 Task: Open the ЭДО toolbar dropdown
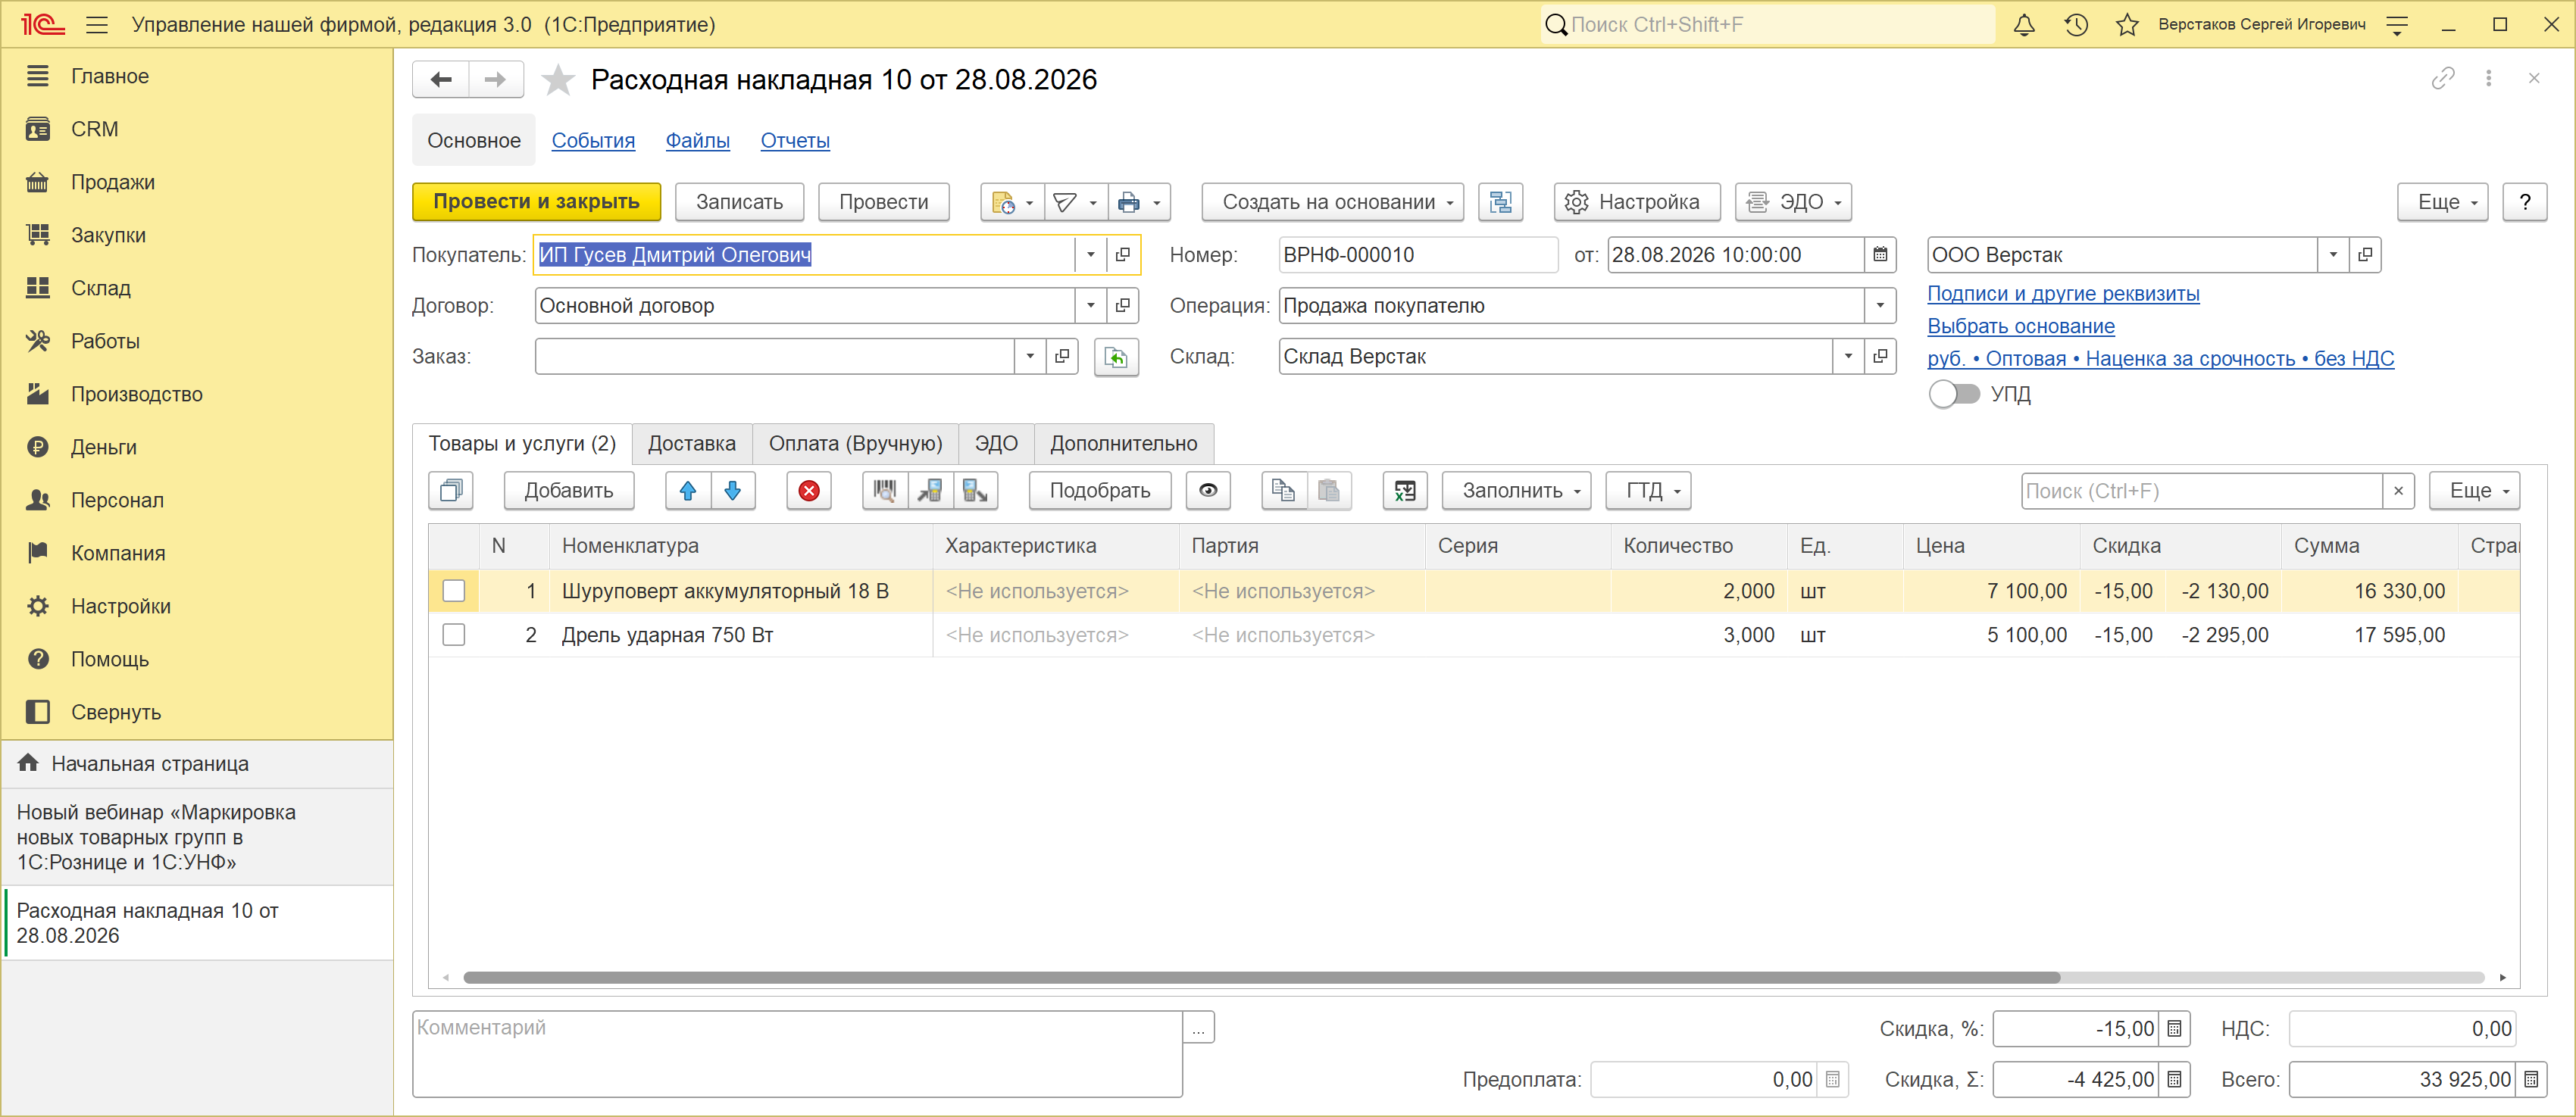pos(1793,202)
